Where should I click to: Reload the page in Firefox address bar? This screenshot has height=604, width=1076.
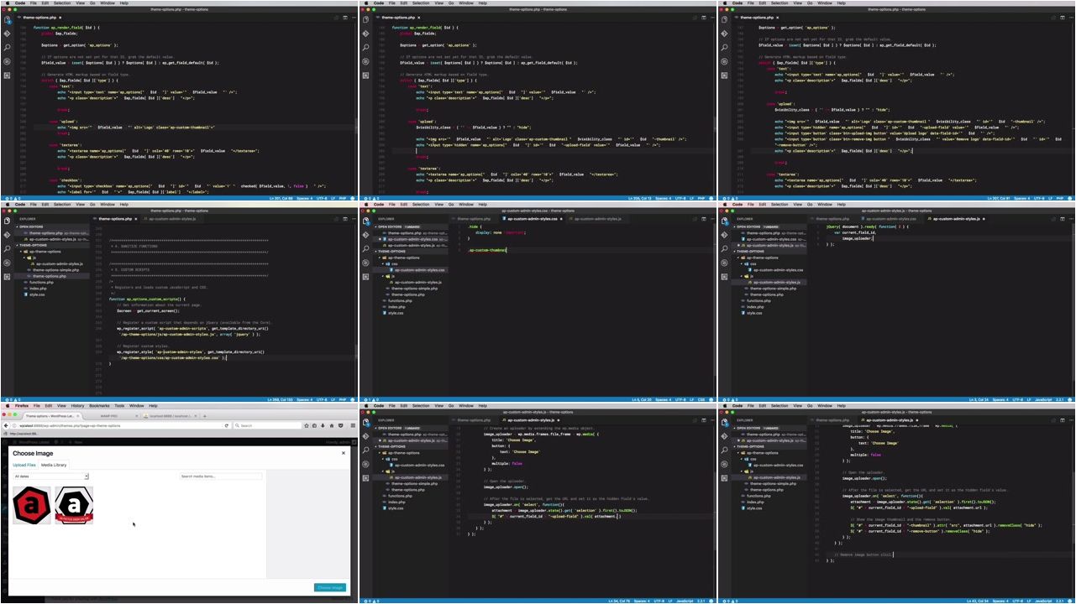227,425
